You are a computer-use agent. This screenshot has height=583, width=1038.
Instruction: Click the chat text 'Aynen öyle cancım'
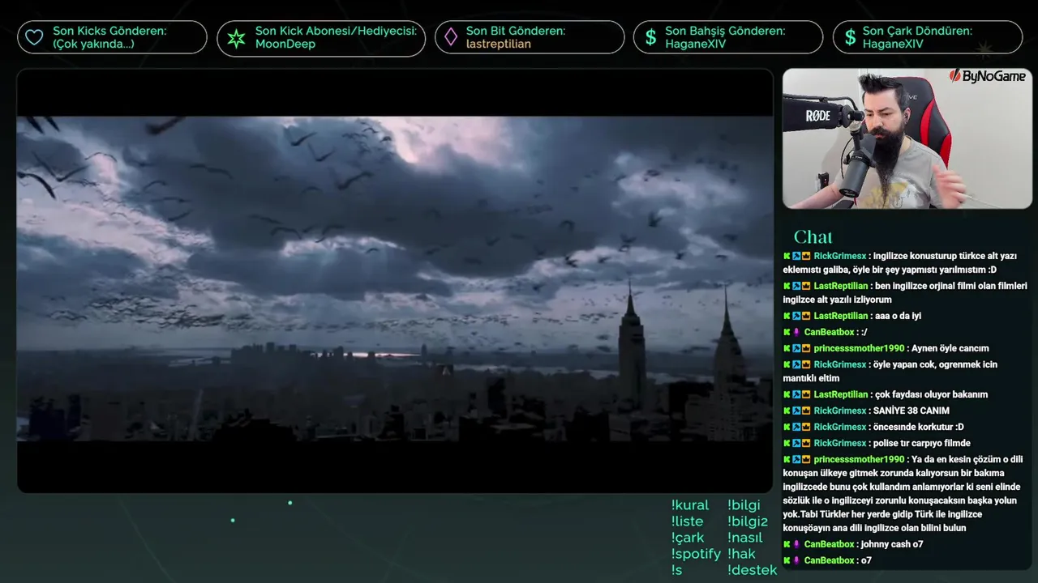click(x=950, y=348)
